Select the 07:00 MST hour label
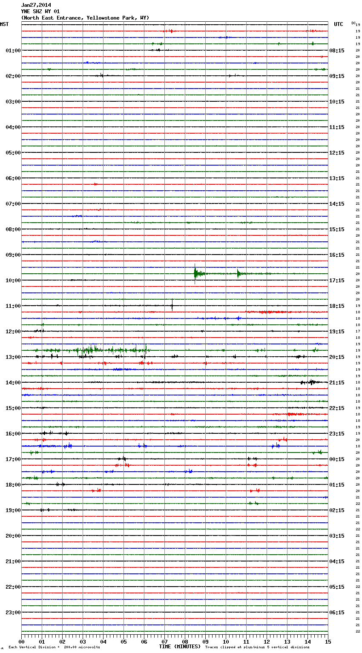This screenshot has width=362, height=653. [13, 204]
